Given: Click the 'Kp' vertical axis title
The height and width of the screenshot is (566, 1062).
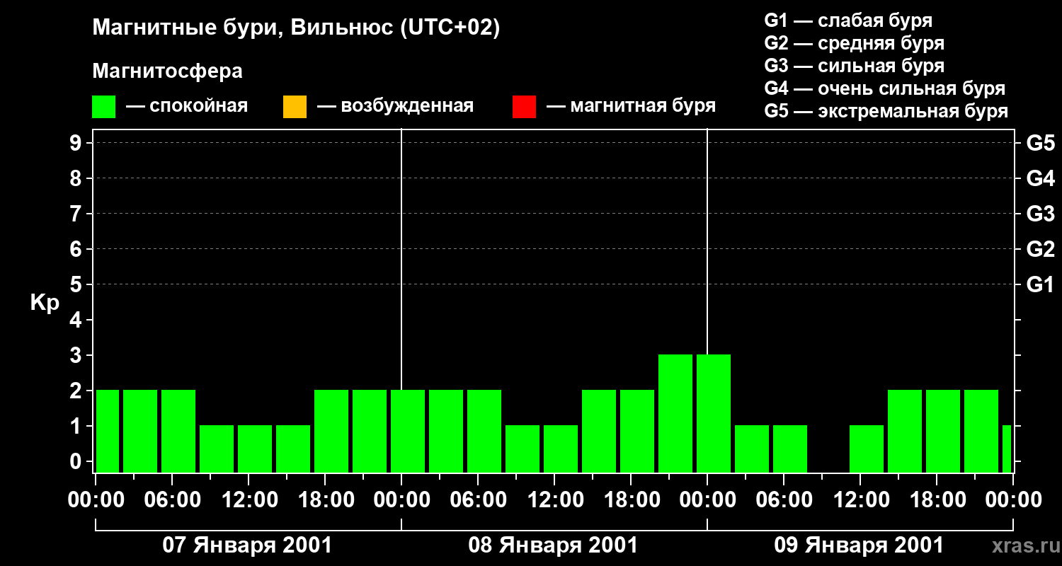Looking at the screenshot, I should coord(45,303).
